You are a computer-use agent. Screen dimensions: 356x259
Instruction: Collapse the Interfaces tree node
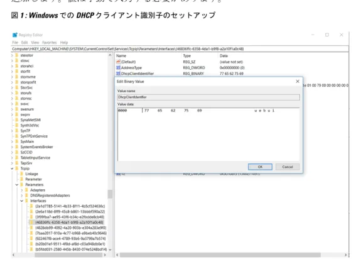[22, 201]
